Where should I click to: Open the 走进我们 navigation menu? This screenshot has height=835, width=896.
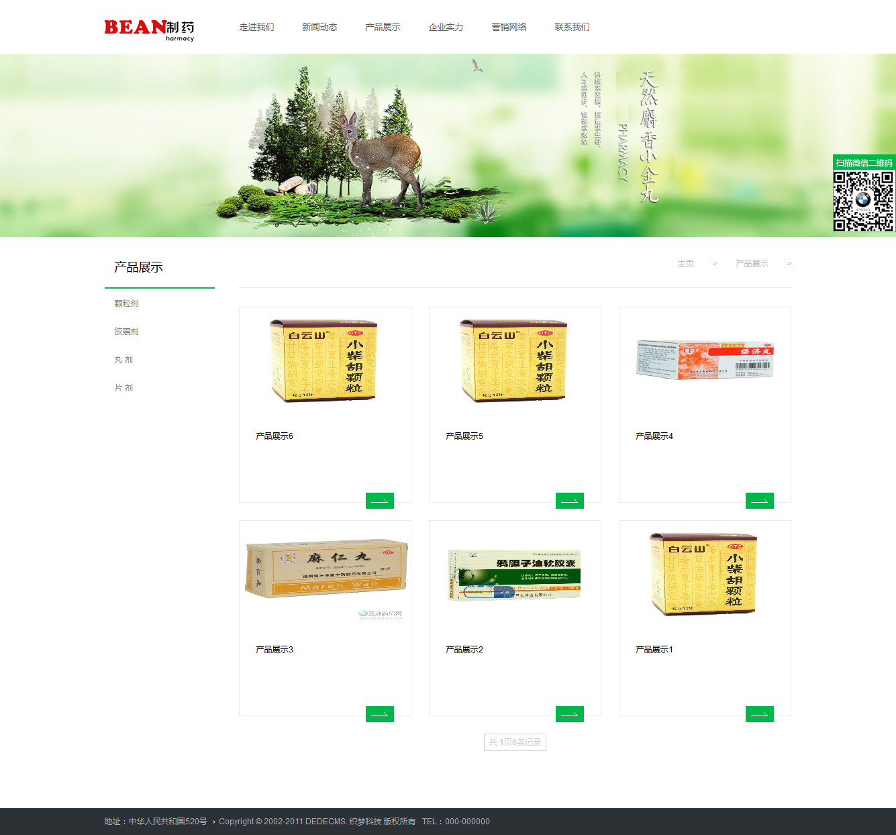[256, 28]
